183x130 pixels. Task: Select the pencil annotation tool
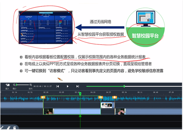coord(2,128)
